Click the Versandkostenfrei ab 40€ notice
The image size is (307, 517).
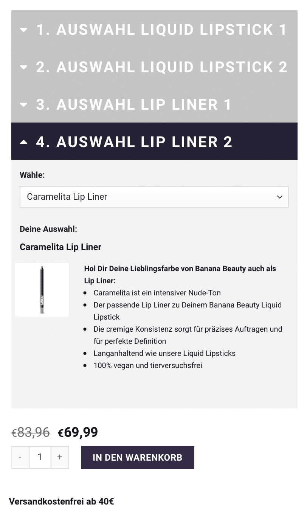[62, 501]
